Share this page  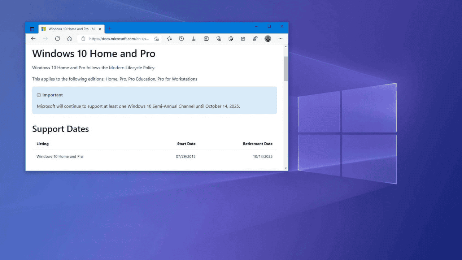[x=243, y=39]
